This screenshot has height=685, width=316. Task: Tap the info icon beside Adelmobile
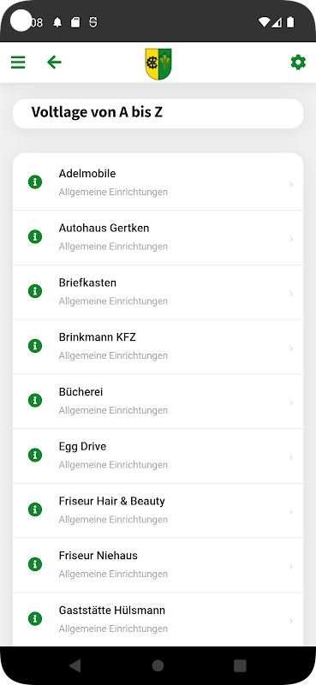[35, 182]
